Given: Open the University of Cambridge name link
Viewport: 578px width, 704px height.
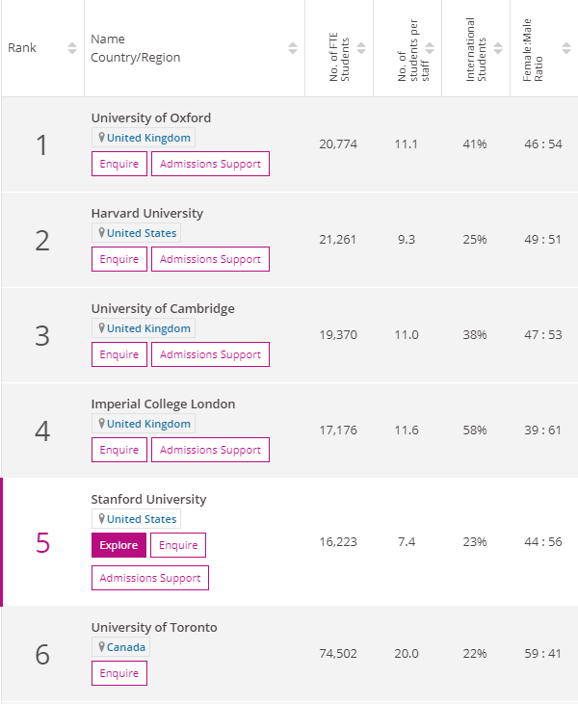Looking at the screenshot, I should tap(163, 308).
